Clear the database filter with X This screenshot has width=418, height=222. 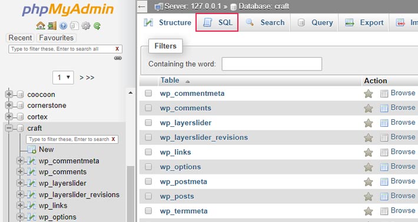tap(117, 49)
